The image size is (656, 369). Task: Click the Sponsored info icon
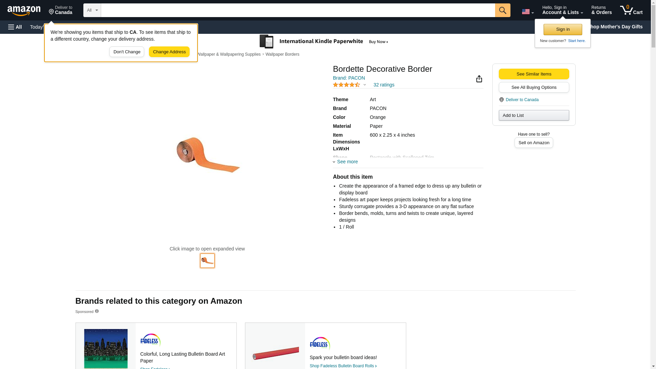97,311
